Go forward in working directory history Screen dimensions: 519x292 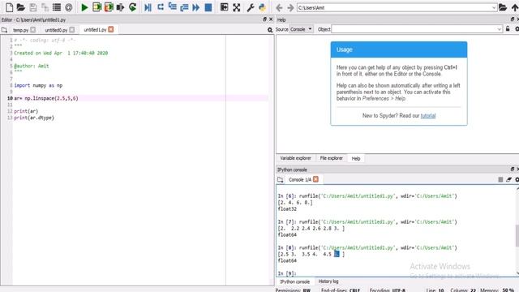pyautogui.click(x=290, y=7)
